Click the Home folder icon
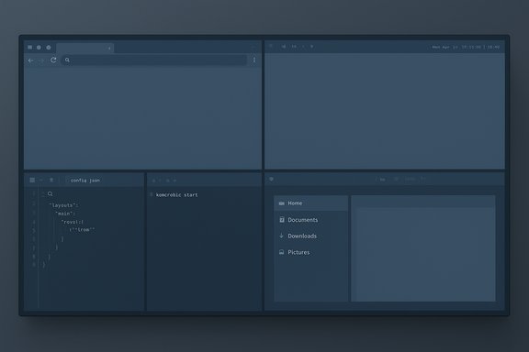Screen dimensions: 529x352 tap(282, 203)
